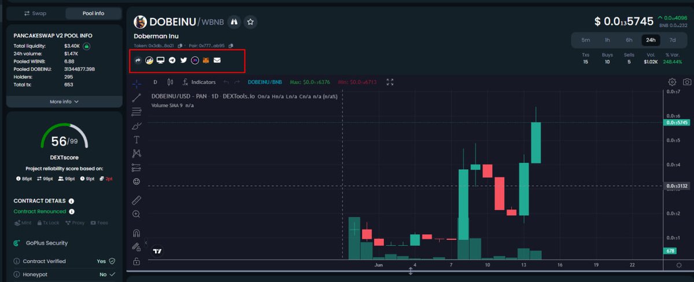This screenshot has width=694, height=282.
Task: Click the TradingView logo on chart
Action: tap(157, 251)
